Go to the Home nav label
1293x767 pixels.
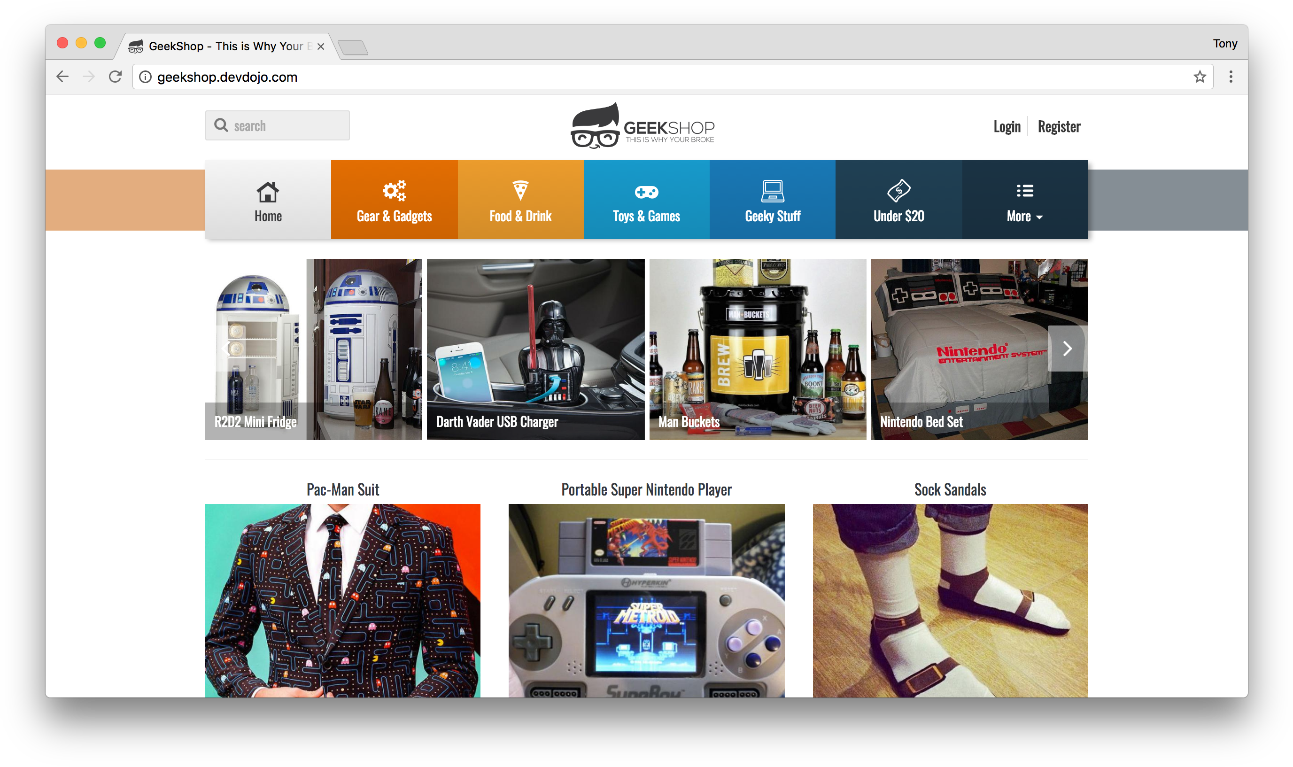(268, 216)
